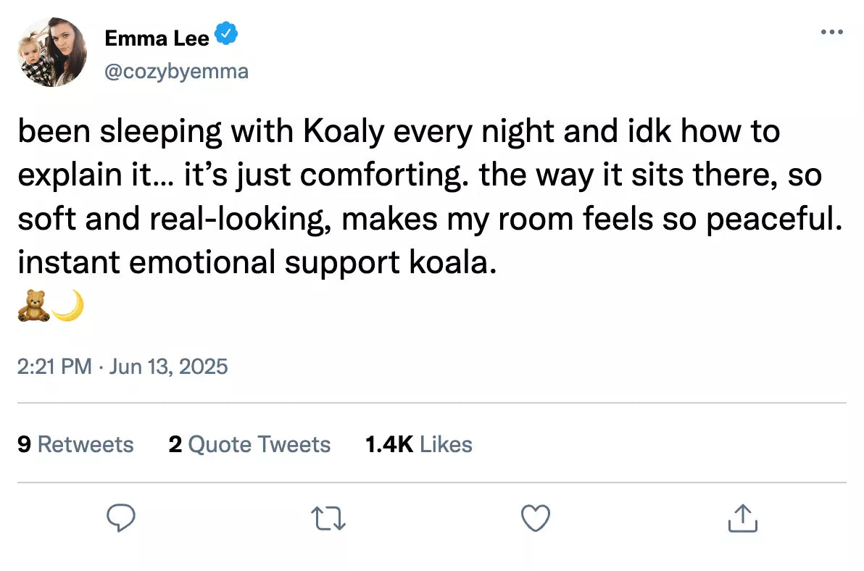Click the Jun 13, 2025 date

[168, 367]
